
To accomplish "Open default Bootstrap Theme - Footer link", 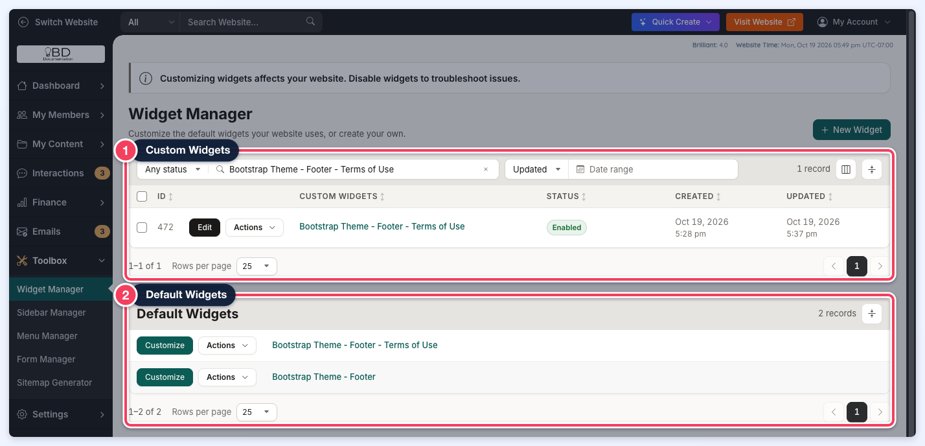I will tap(324, 377).
